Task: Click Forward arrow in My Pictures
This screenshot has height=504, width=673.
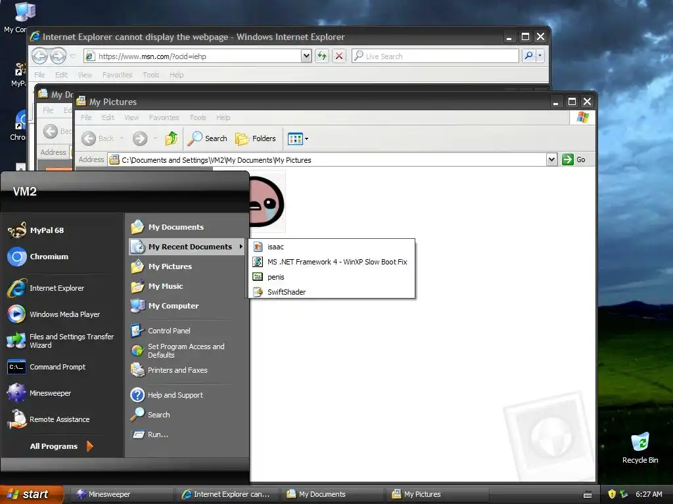Action: [140, 138]
